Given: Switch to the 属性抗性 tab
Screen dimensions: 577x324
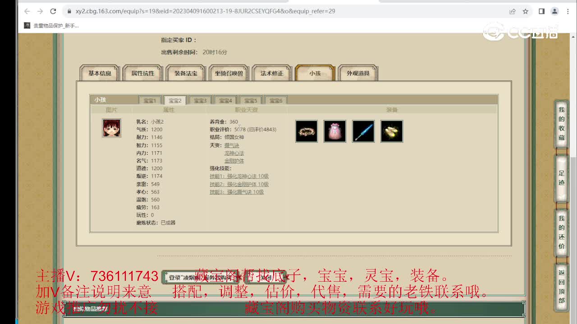Looking at the screenshot, I should tap(143, 73).
